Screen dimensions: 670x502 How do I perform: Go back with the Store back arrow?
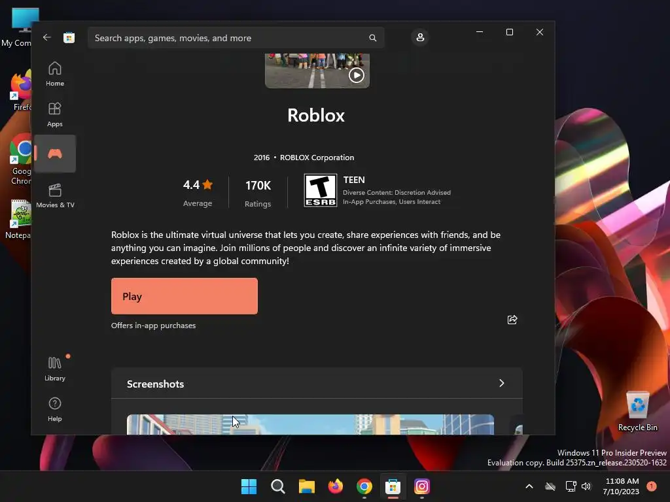[x=46, y=37]
